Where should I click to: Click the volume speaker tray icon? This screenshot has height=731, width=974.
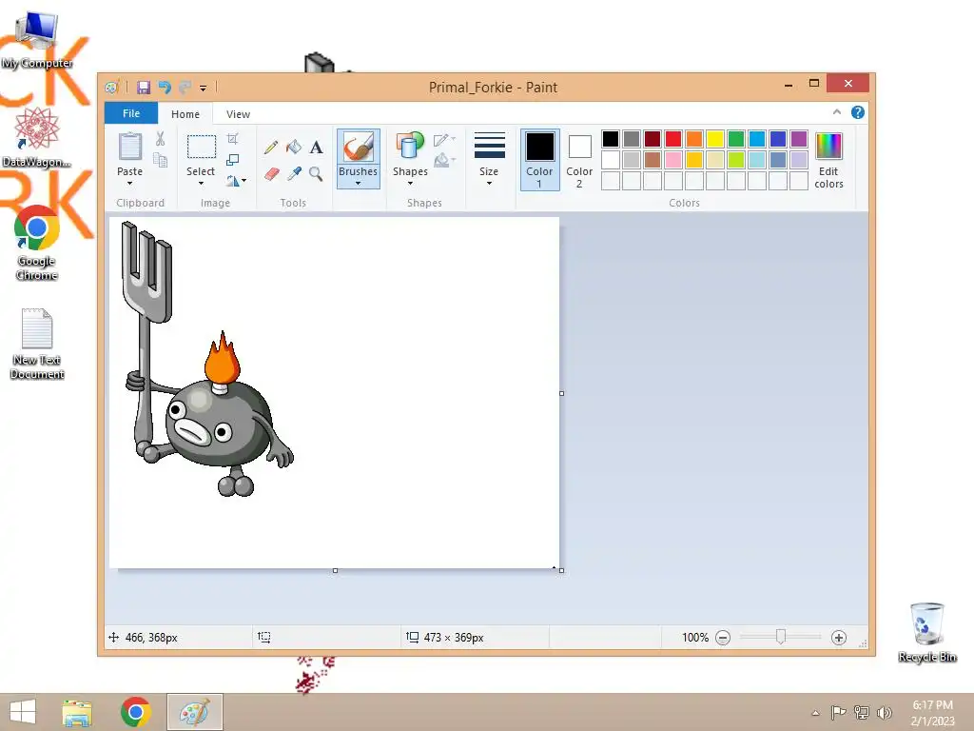884,712
